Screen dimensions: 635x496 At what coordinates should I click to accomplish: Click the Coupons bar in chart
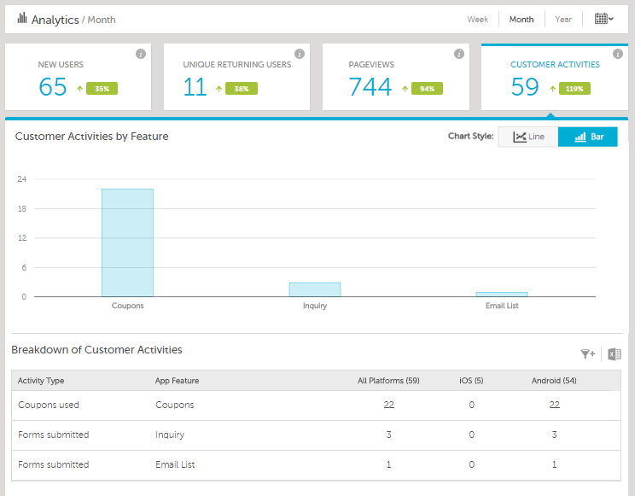[x=127, y=243]
